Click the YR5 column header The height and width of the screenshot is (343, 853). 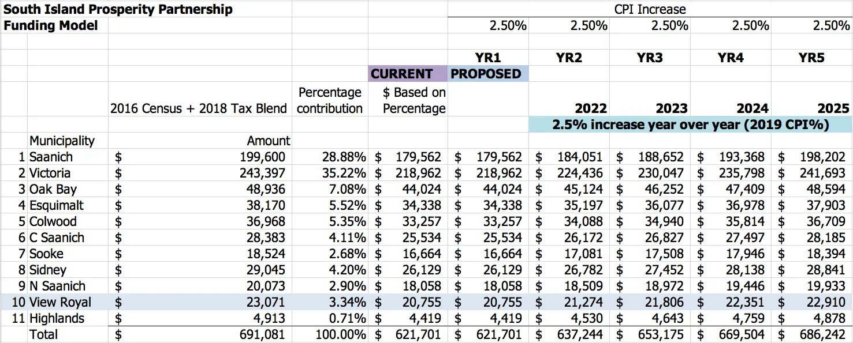(x=811, y=58)
